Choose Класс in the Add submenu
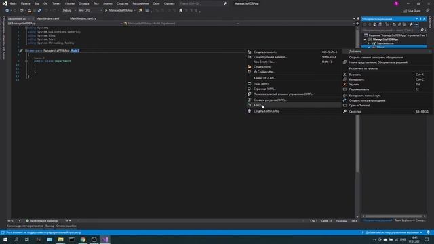The height and width of the screenshot is (244, 434). [294, 105]
